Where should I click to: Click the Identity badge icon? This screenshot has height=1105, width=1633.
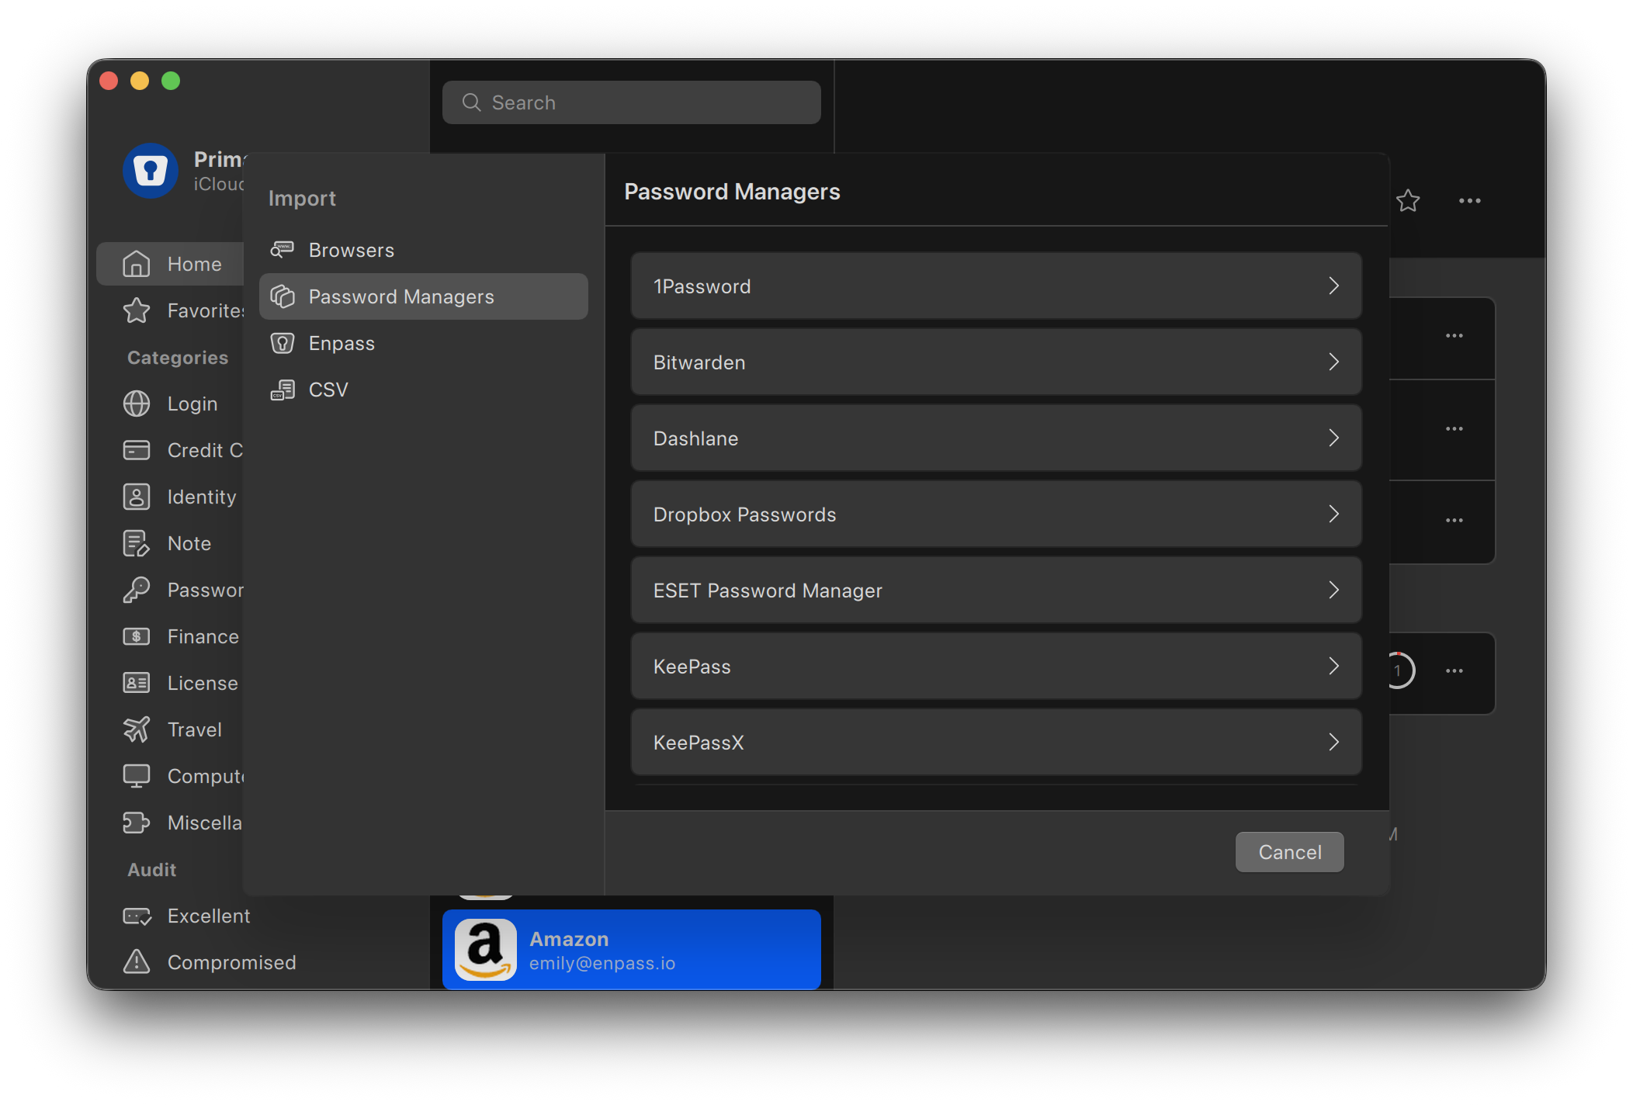[x=137, y=497]
